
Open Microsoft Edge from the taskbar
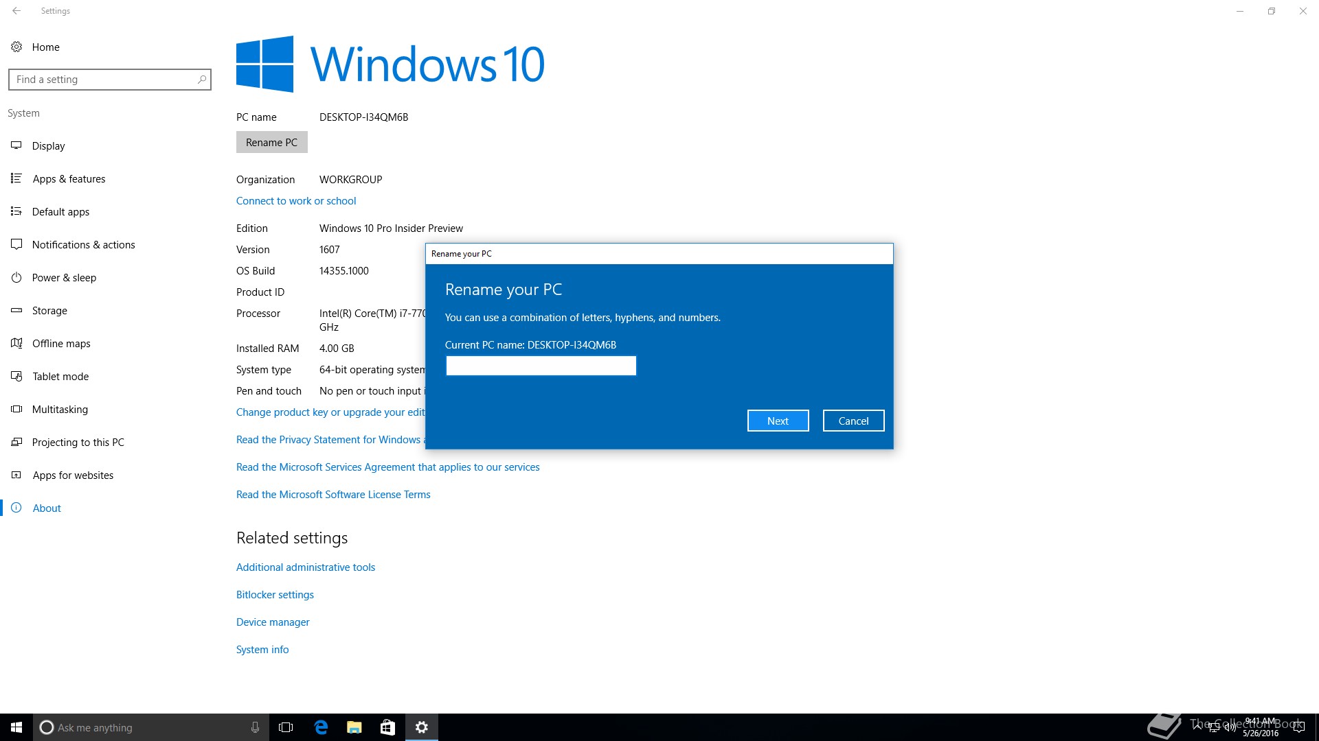321,727
